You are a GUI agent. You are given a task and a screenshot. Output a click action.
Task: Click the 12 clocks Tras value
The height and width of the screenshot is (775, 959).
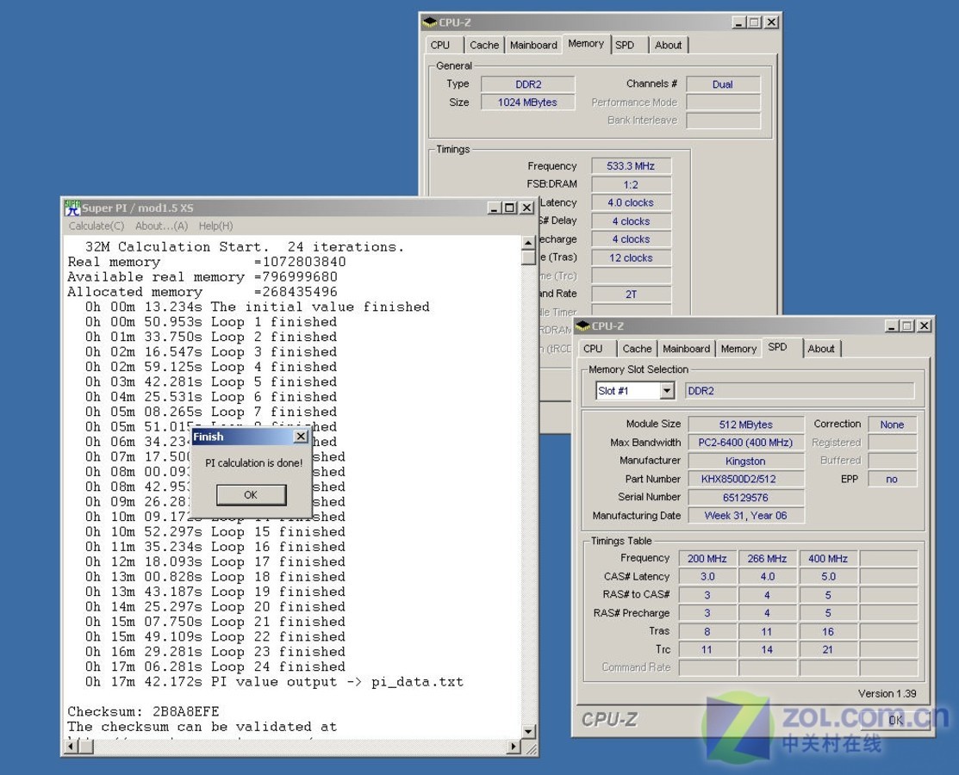tap(631, 258)
